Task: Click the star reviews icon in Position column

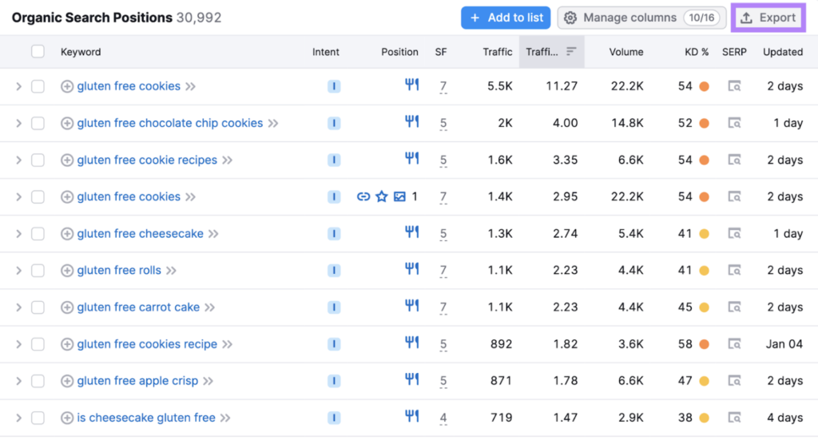Action: 382,196
